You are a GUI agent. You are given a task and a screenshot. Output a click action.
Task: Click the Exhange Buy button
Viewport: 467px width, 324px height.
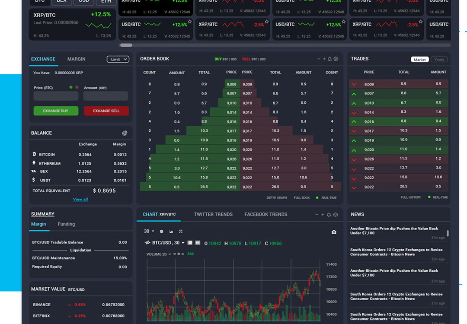pyautogui.click(x=56, y=111)
